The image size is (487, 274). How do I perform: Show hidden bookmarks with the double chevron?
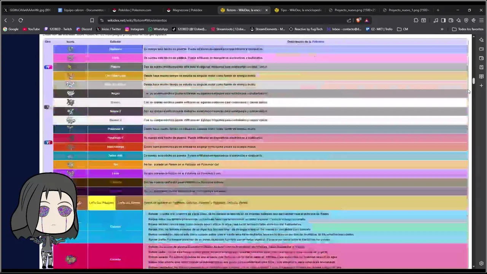[442, 29]
